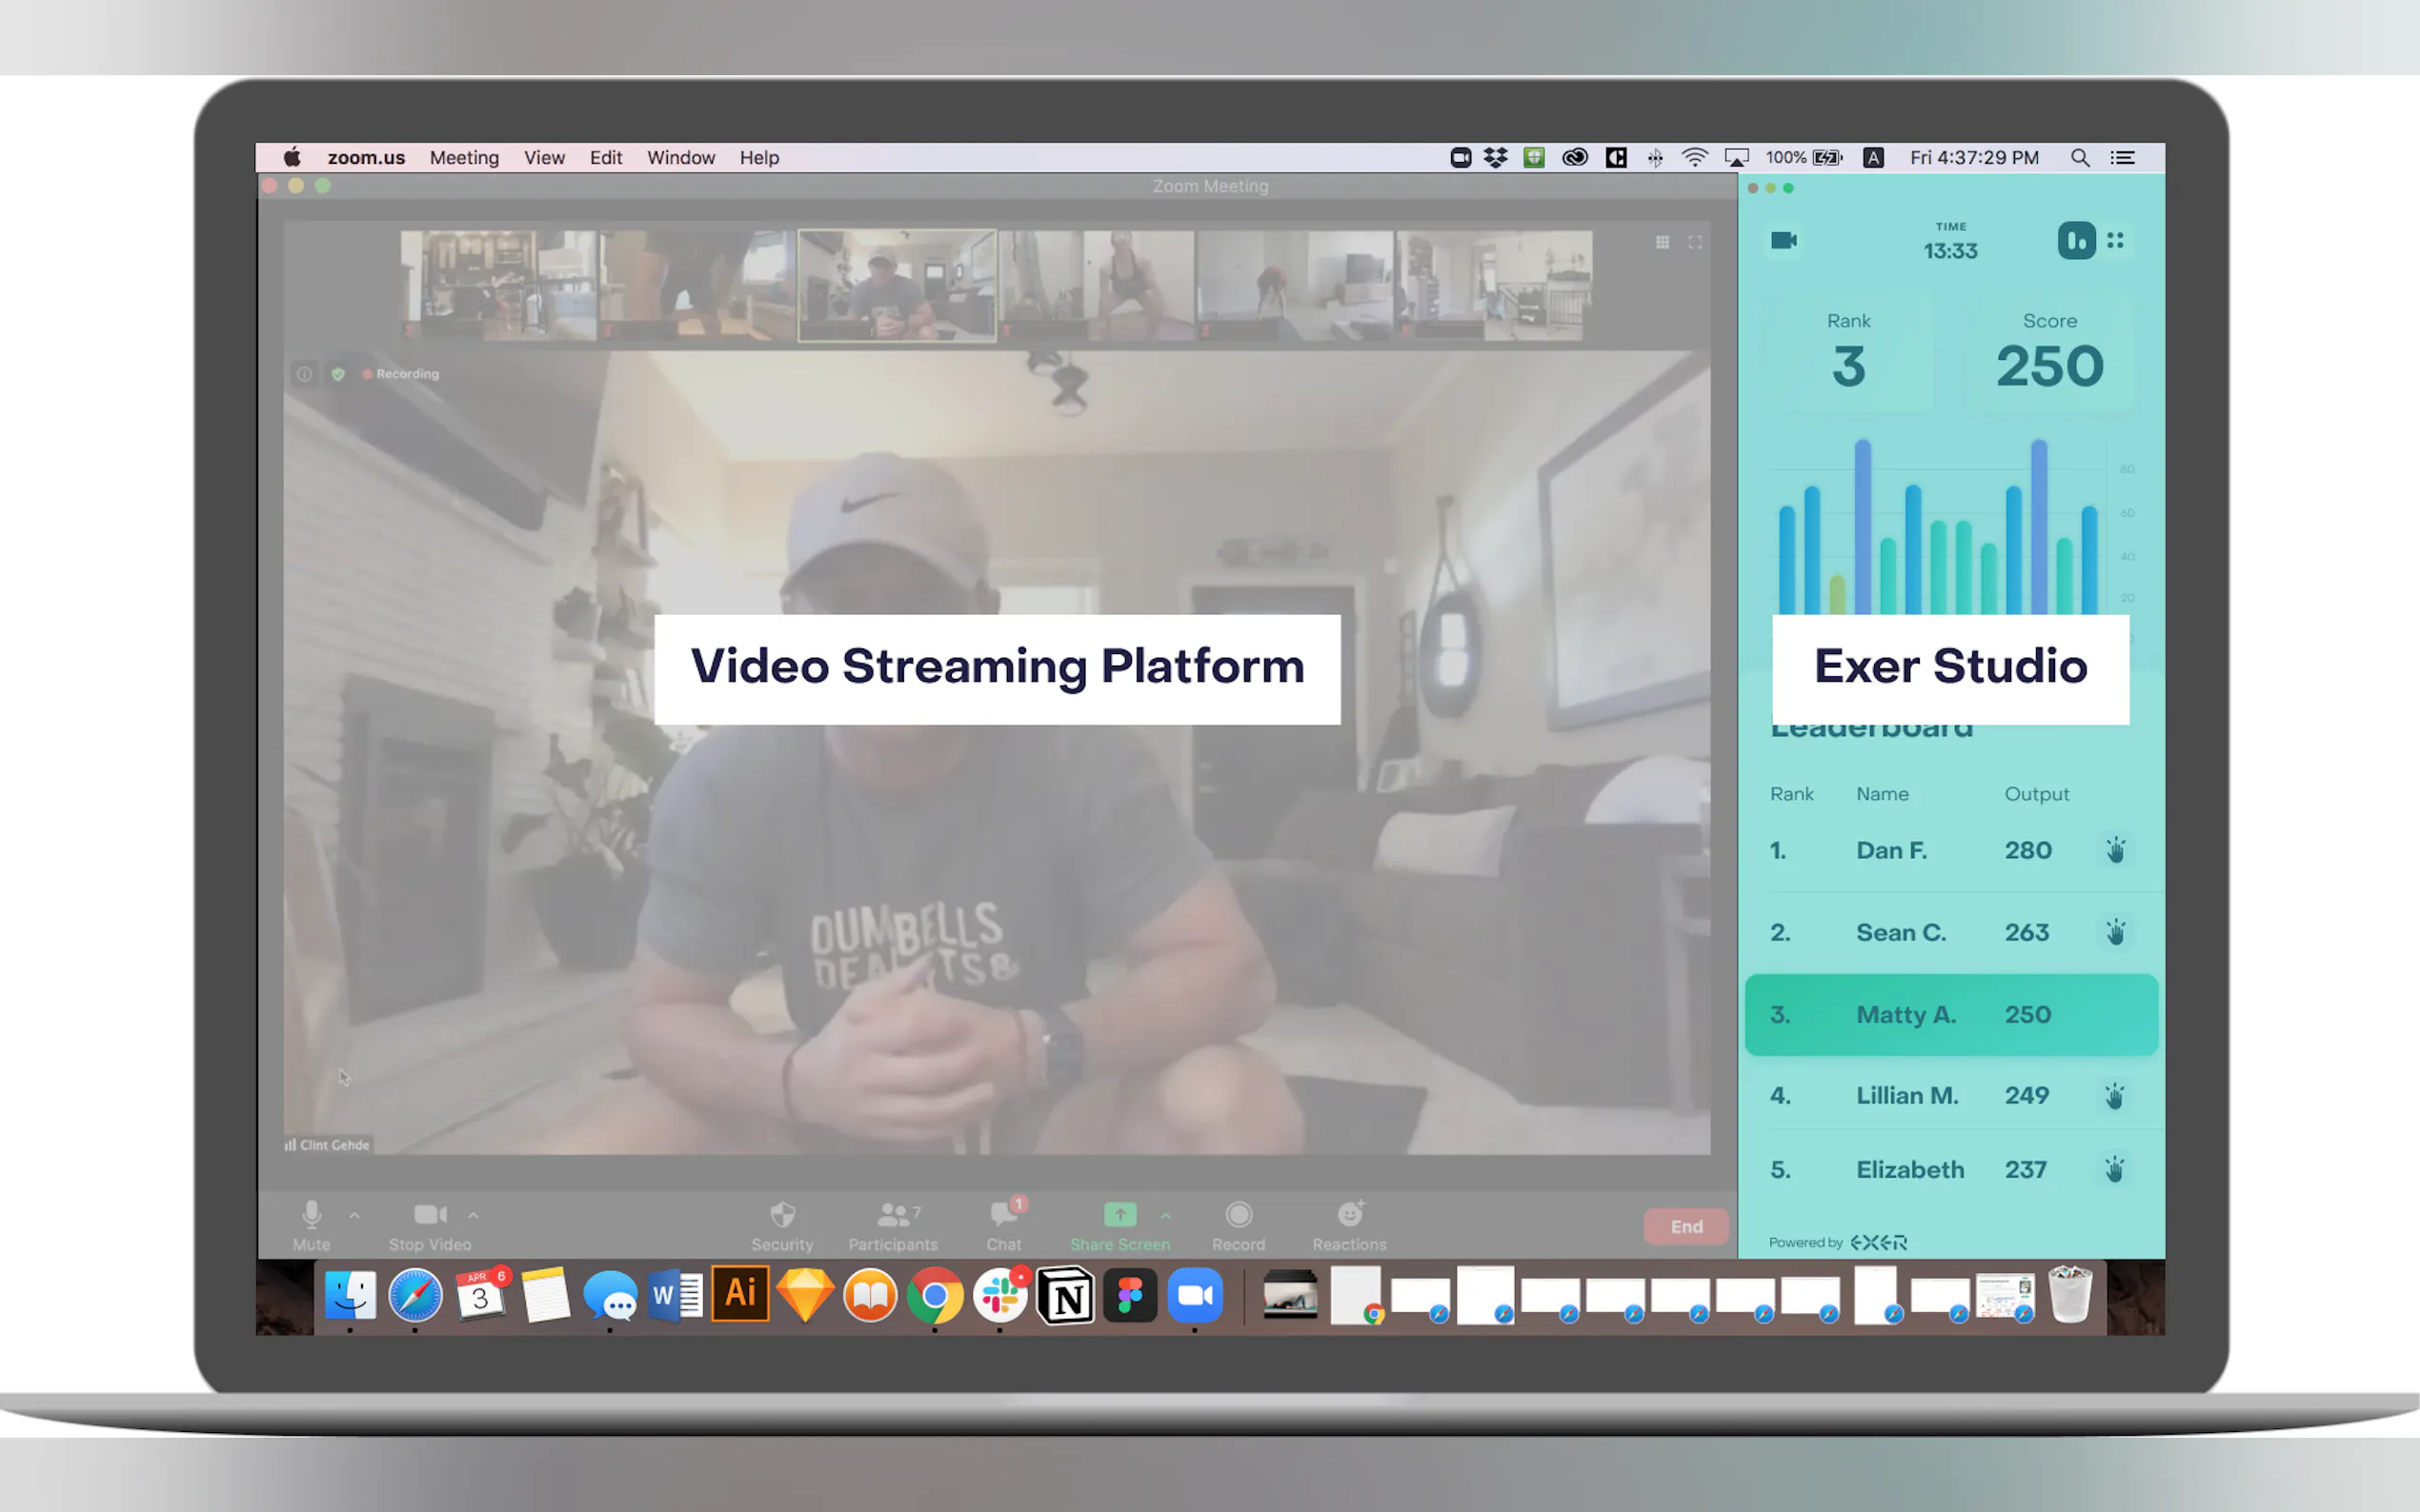Open the Security options in Zoom
Viewport: 2420px width, 1512px height.
782,1226
